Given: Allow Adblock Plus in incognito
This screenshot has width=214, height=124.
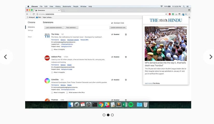Looking at the screenshot, I should tap(52, 72).
